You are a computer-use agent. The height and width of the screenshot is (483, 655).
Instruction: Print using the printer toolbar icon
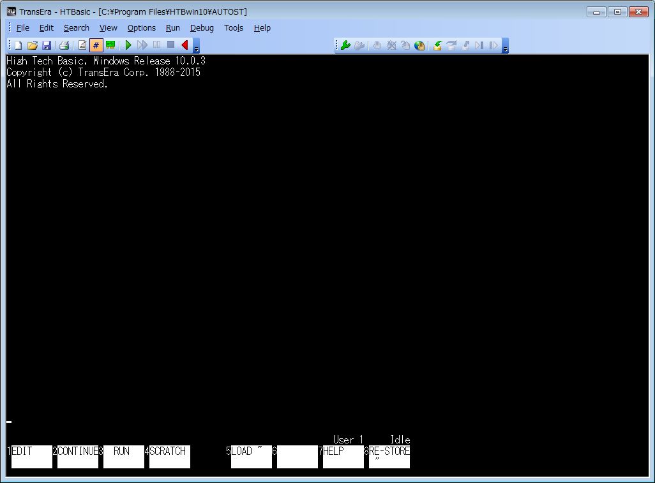[64, 45]
